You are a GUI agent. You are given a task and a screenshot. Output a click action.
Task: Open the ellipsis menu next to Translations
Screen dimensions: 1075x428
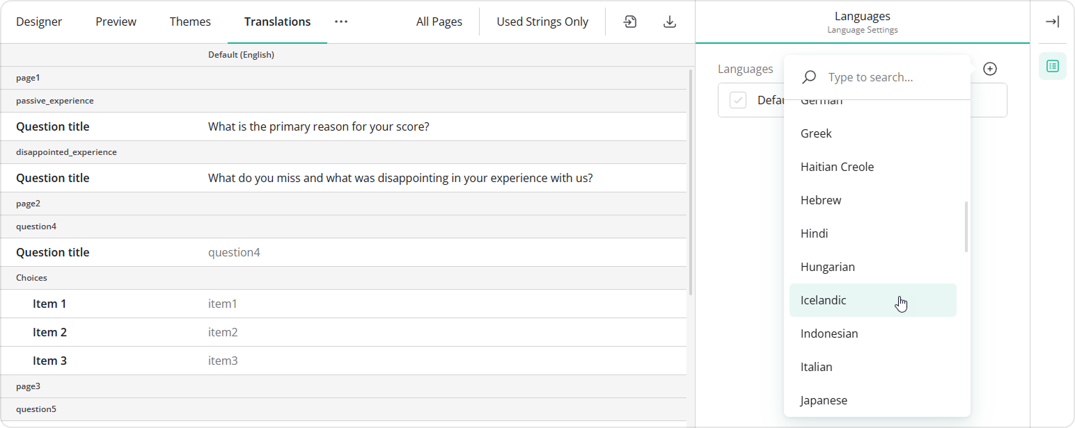pos(340,22)
